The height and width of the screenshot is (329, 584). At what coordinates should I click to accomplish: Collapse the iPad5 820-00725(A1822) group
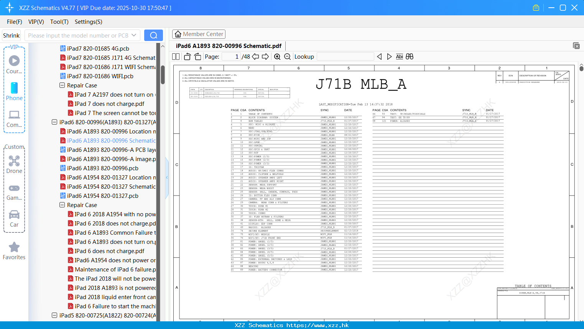pyautogui.click(x=54, y=315)
